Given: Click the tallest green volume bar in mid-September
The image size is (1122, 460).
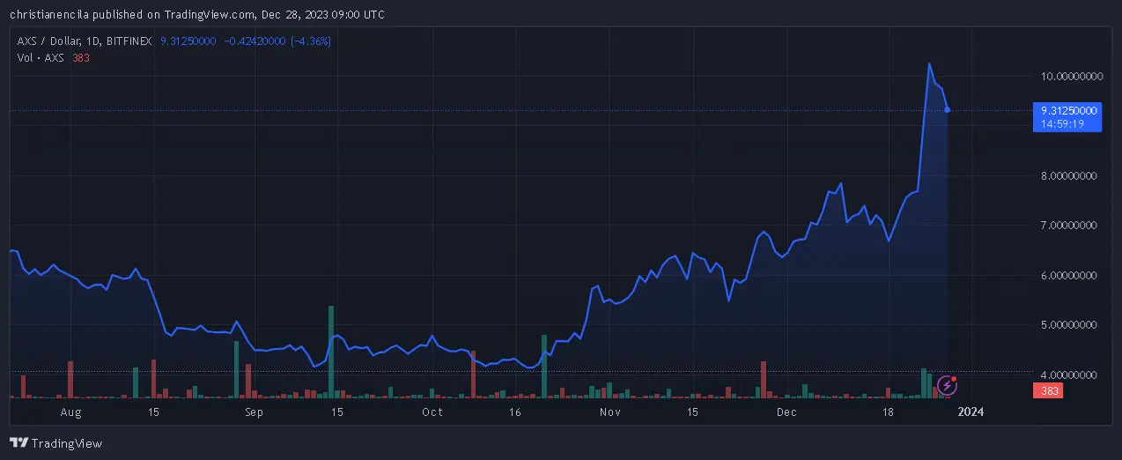Looking at the screenshot, I should tap(331, 352).
